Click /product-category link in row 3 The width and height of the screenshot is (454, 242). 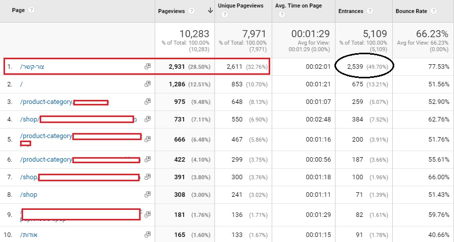(x=46, y=102)
